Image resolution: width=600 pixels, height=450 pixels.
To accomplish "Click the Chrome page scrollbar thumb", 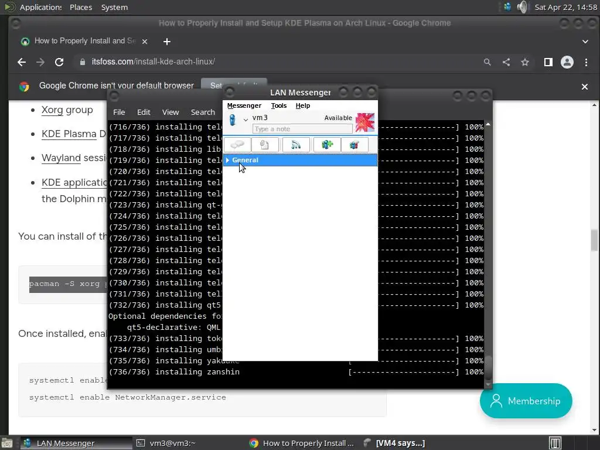I will [594, 240].
